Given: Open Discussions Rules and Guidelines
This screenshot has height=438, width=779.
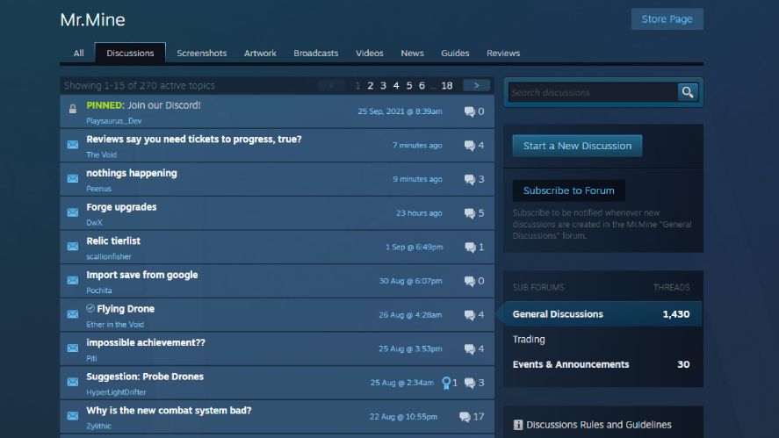Looking at the screenshot, I should pos(599,425).
